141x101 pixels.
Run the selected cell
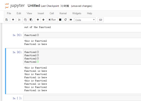pos(52,20)
